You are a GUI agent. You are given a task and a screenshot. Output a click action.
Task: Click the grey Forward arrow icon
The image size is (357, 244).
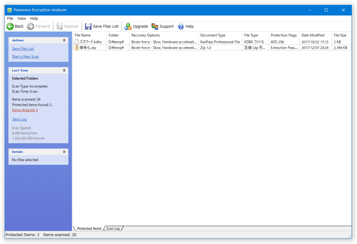pyautogui.click(x=30, y=26)
